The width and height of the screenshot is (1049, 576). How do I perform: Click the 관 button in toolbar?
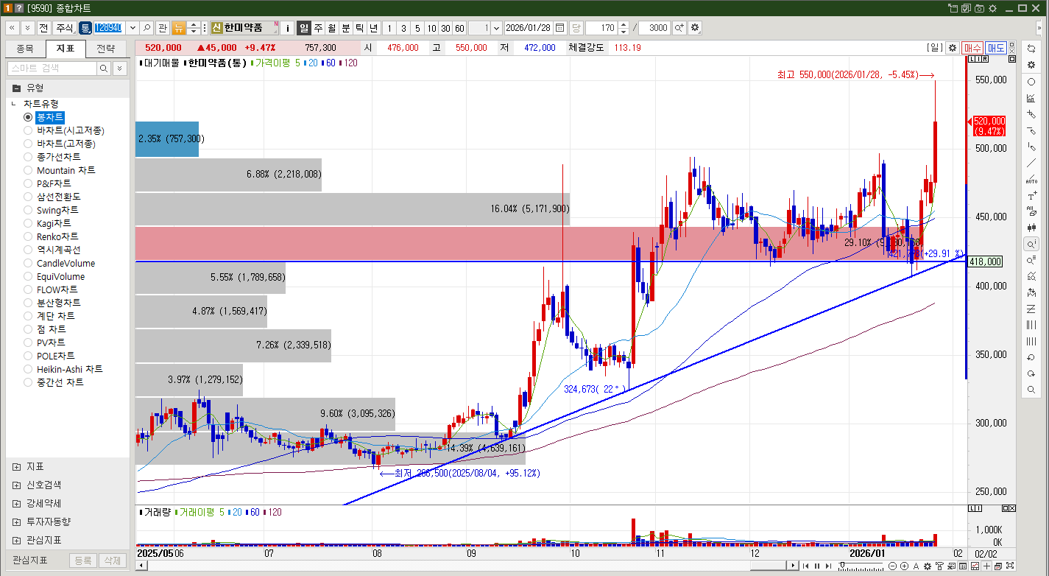163,28
